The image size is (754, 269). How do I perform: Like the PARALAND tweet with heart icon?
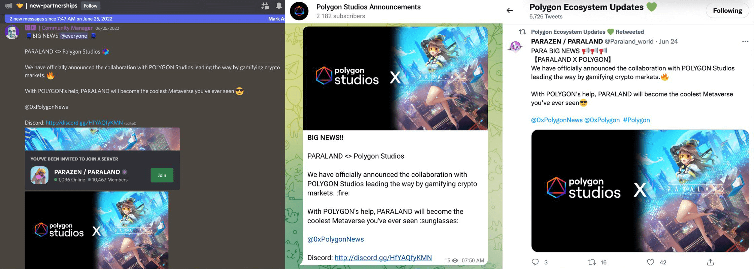[x=650, y=262]
